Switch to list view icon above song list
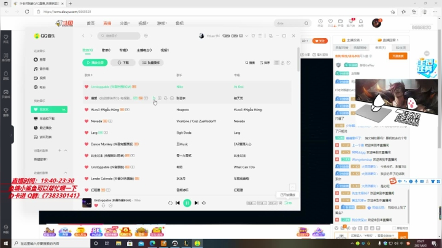The image size is (442, 248). 276,63
